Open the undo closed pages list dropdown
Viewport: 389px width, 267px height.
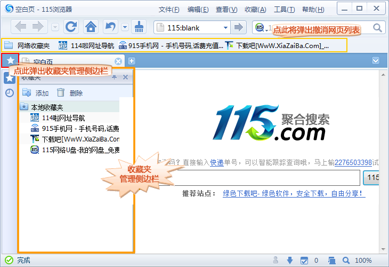(x=125, y=27)
